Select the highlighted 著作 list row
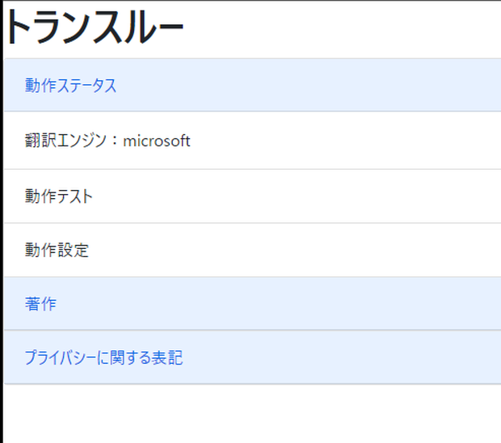 pos(252,303)
